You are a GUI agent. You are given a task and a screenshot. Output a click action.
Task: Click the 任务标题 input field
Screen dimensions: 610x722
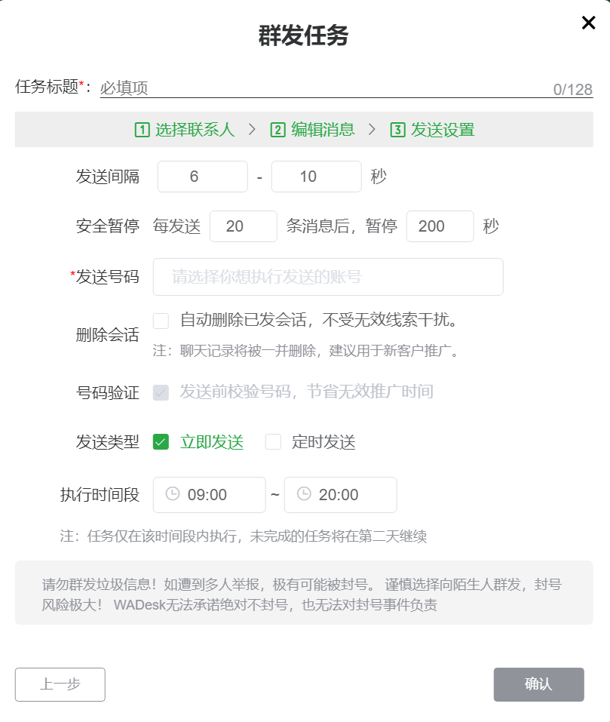pyautogui.click(x=346, y=88)
